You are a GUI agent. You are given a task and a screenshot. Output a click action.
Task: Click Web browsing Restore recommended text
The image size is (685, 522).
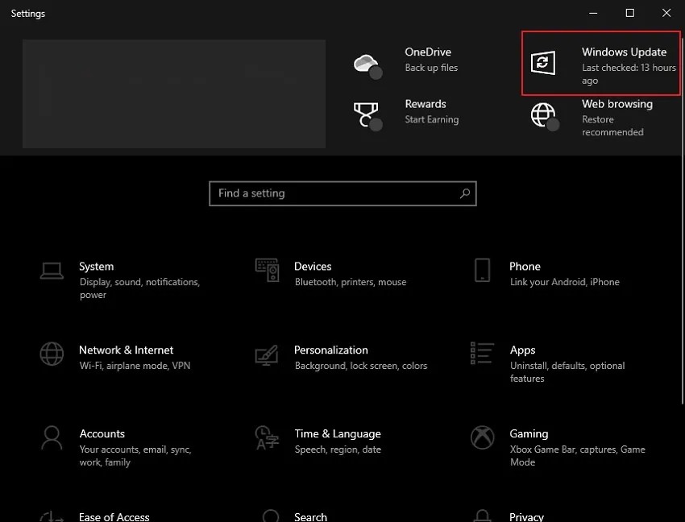(x=612, y=126)
